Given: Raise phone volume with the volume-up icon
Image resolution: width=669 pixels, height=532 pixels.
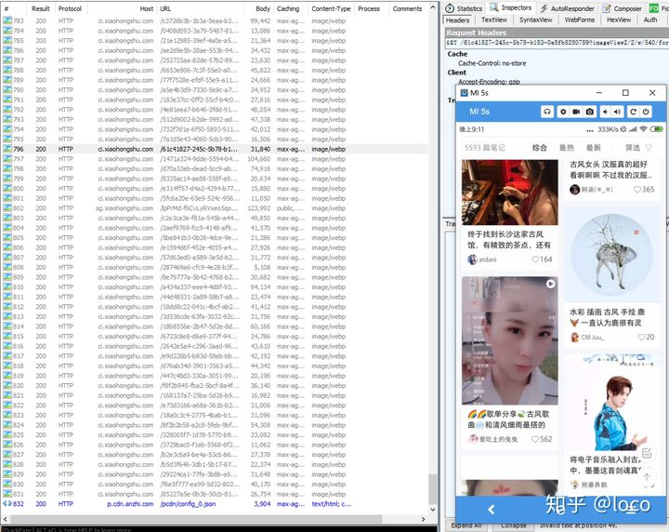Looking at the screenshot, I should click(x=617, y=112).
